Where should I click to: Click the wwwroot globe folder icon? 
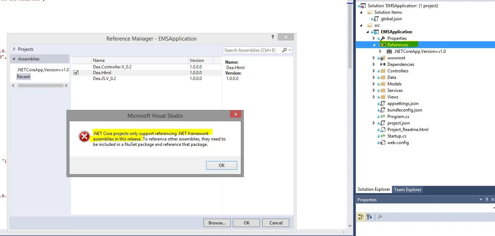[383, 58]
